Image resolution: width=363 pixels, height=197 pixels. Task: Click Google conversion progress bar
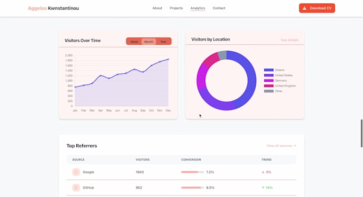pos(193,172)
